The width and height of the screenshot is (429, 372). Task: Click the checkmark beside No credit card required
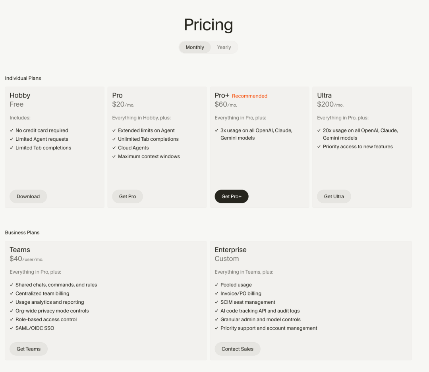12,130
